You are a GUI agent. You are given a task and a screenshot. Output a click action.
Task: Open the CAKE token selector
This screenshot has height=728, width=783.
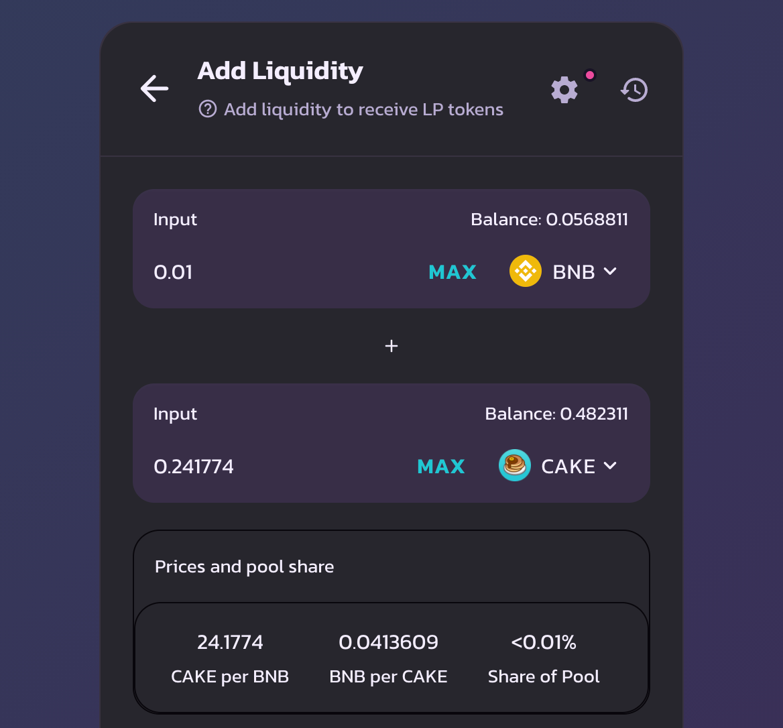click(x=558, y=465)
